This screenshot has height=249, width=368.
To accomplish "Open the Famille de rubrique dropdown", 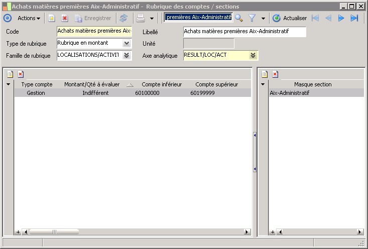I will point(127,55).
